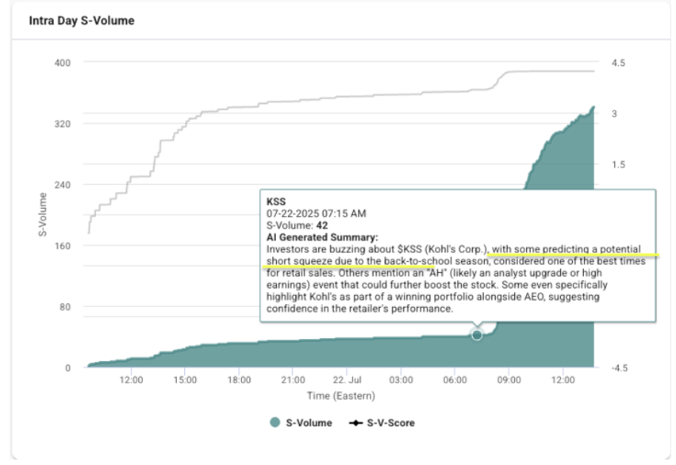This screenshot has height=465, width=676.
Task: Select the KSS ticker in tooltip
Action: click(275, 202)
